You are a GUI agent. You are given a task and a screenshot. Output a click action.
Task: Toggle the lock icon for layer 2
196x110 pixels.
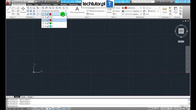pos(48,23)
